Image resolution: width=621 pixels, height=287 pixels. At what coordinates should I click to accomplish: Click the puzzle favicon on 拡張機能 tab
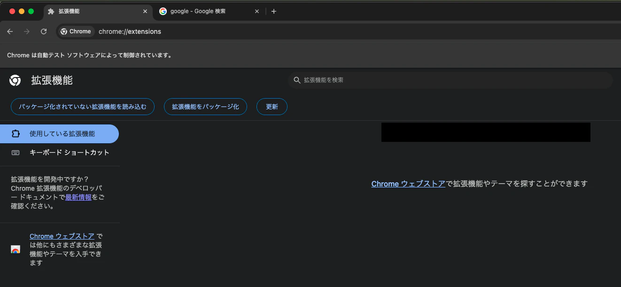click(51, 11)
